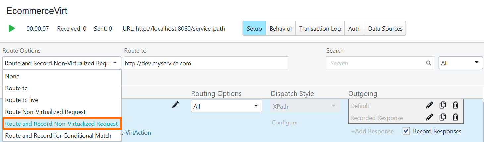Delete the Default response with its trash icon
Image resolution: width=484 pixels, height=142 pixels.
456,106
